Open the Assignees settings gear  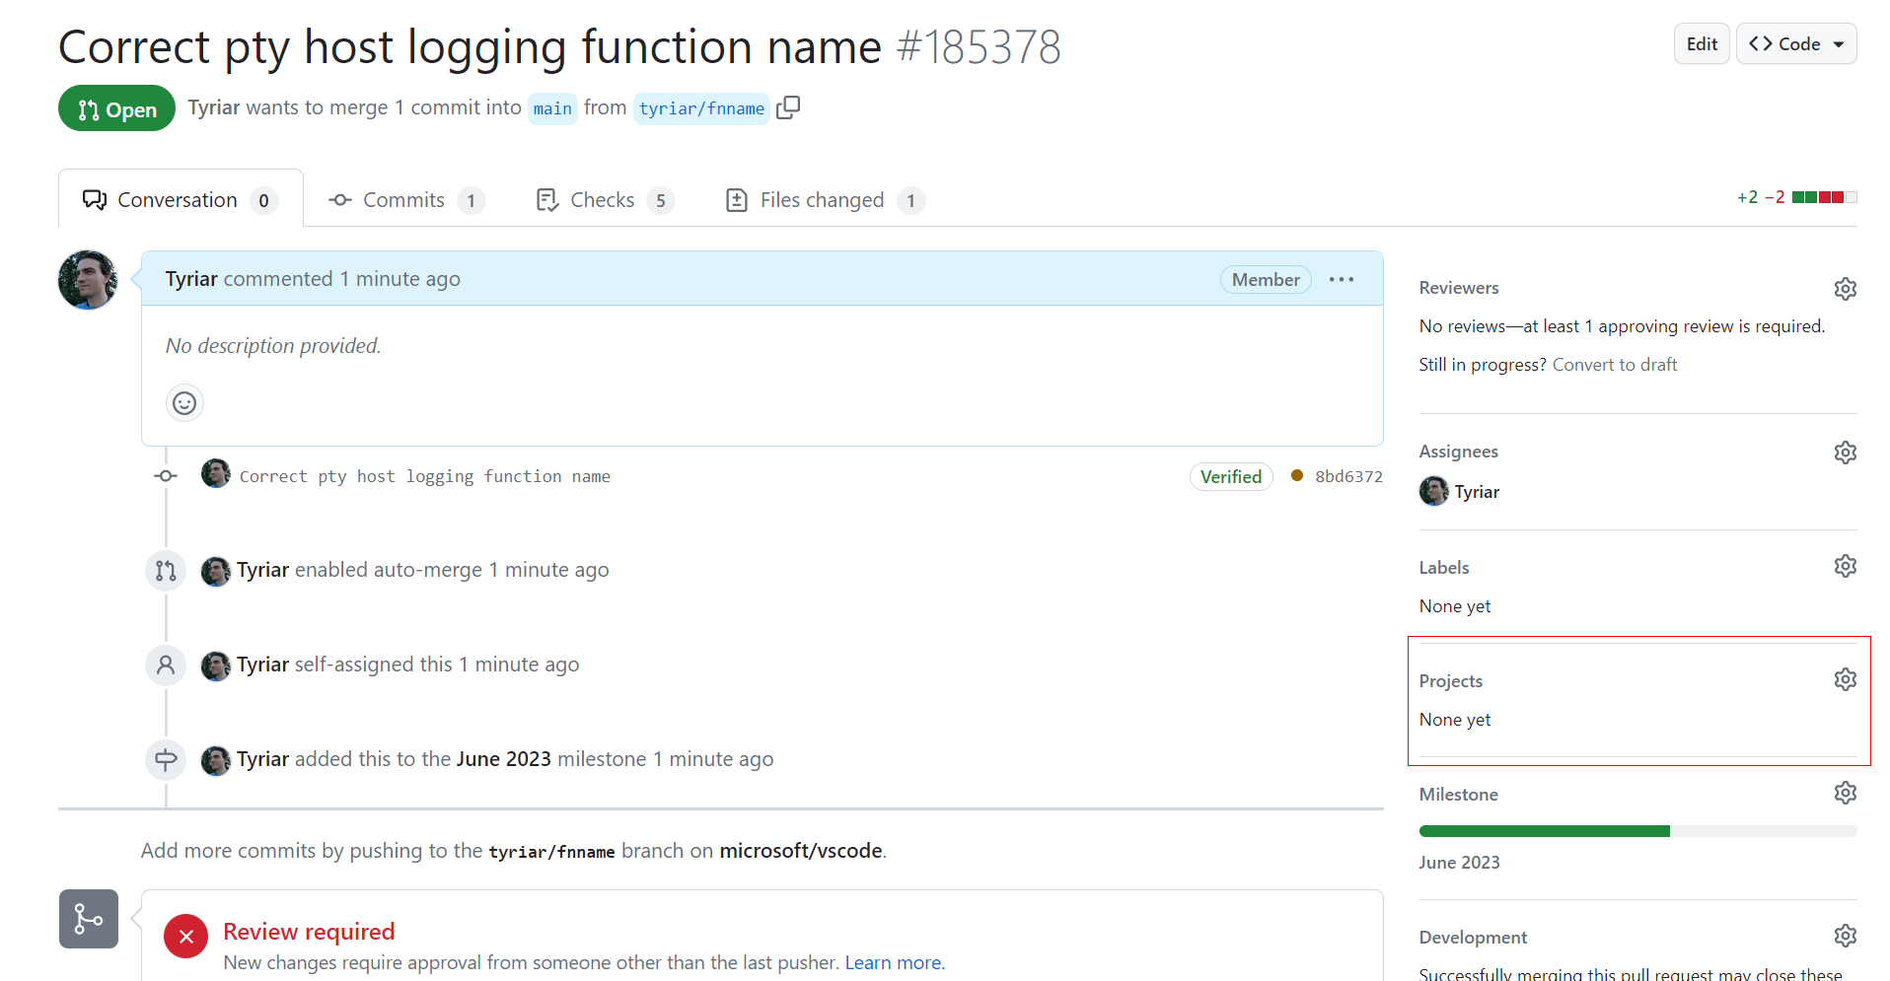click(1845, 452)
